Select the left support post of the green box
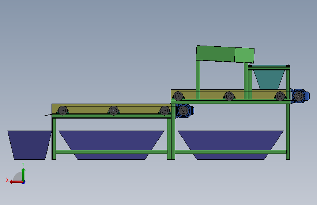 click(198, 80)
